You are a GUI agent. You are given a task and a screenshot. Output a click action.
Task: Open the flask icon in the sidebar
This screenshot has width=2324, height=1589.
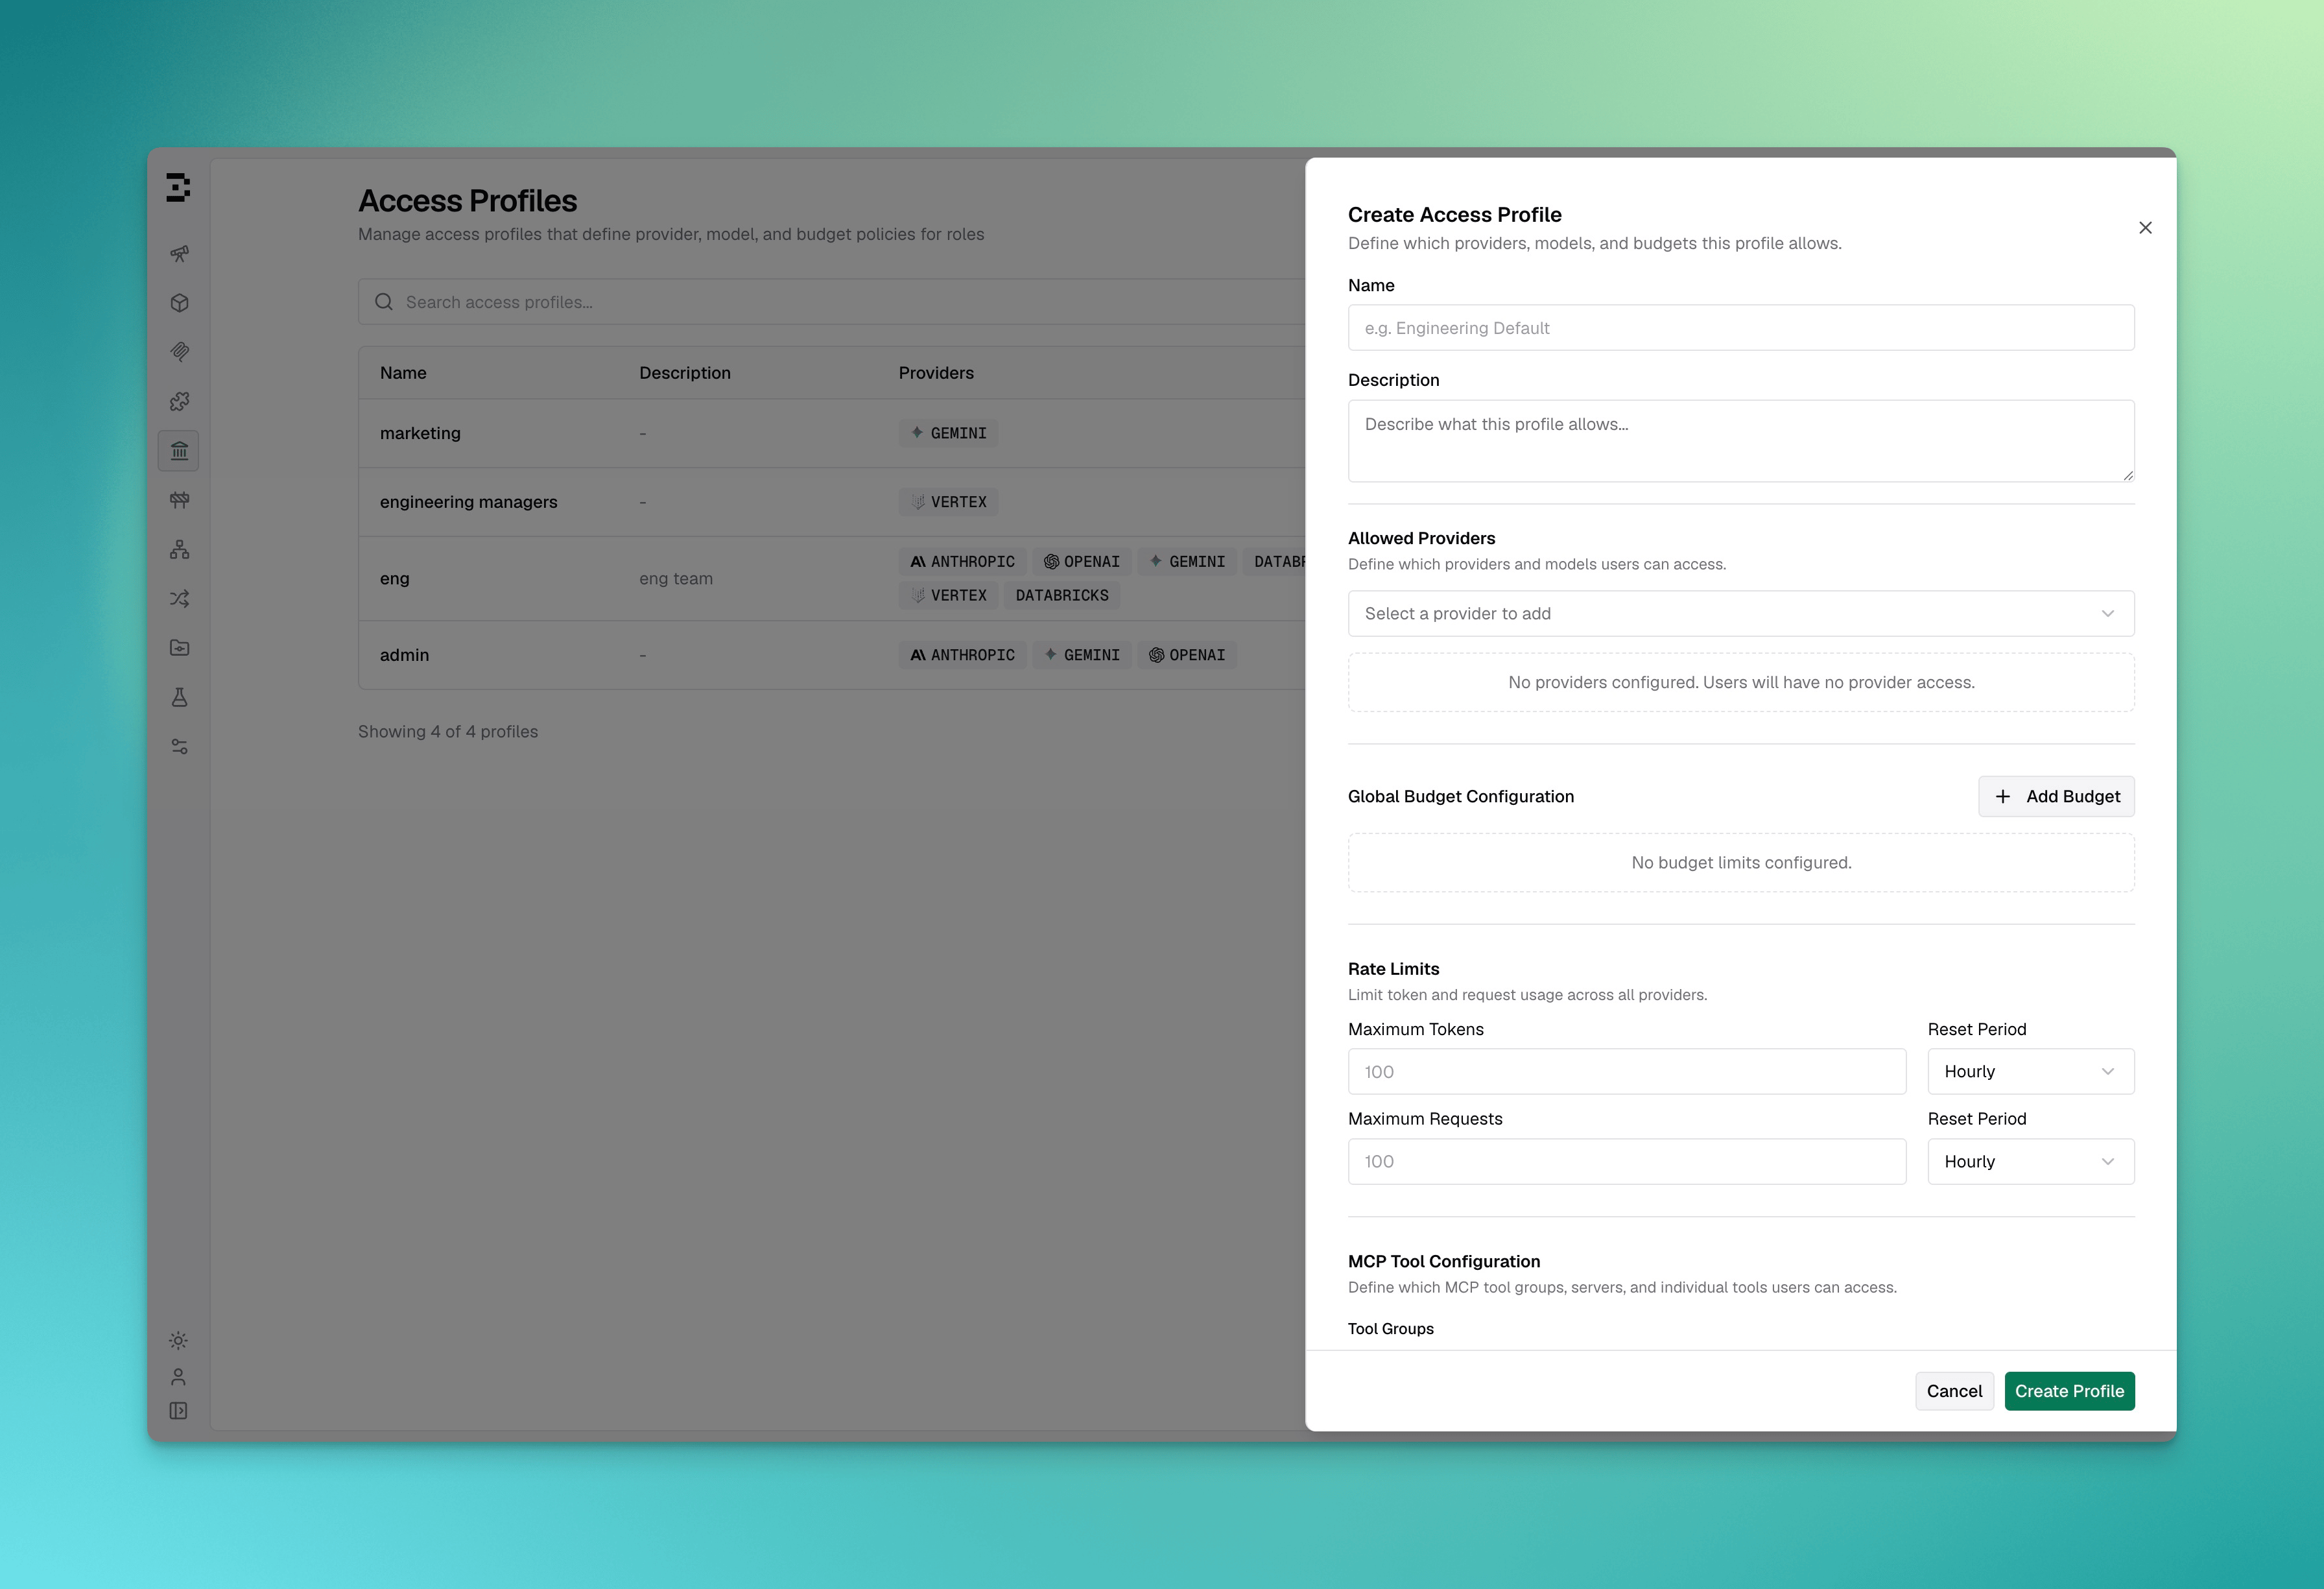(180, 697)
